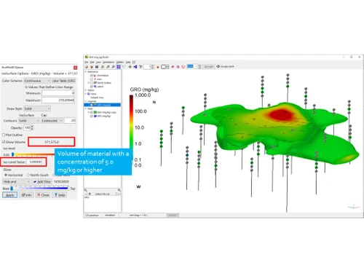Click the contour count field showing 20

(70, 121)
